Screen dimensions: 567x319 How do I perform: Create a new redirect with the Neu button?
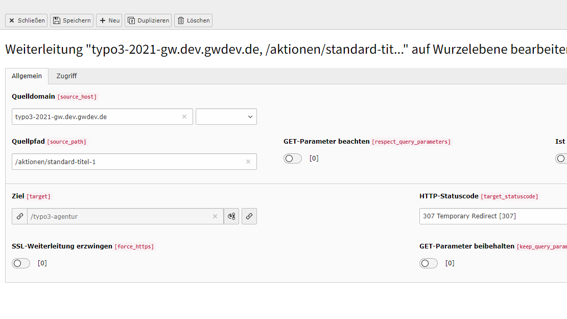point(109,20)
